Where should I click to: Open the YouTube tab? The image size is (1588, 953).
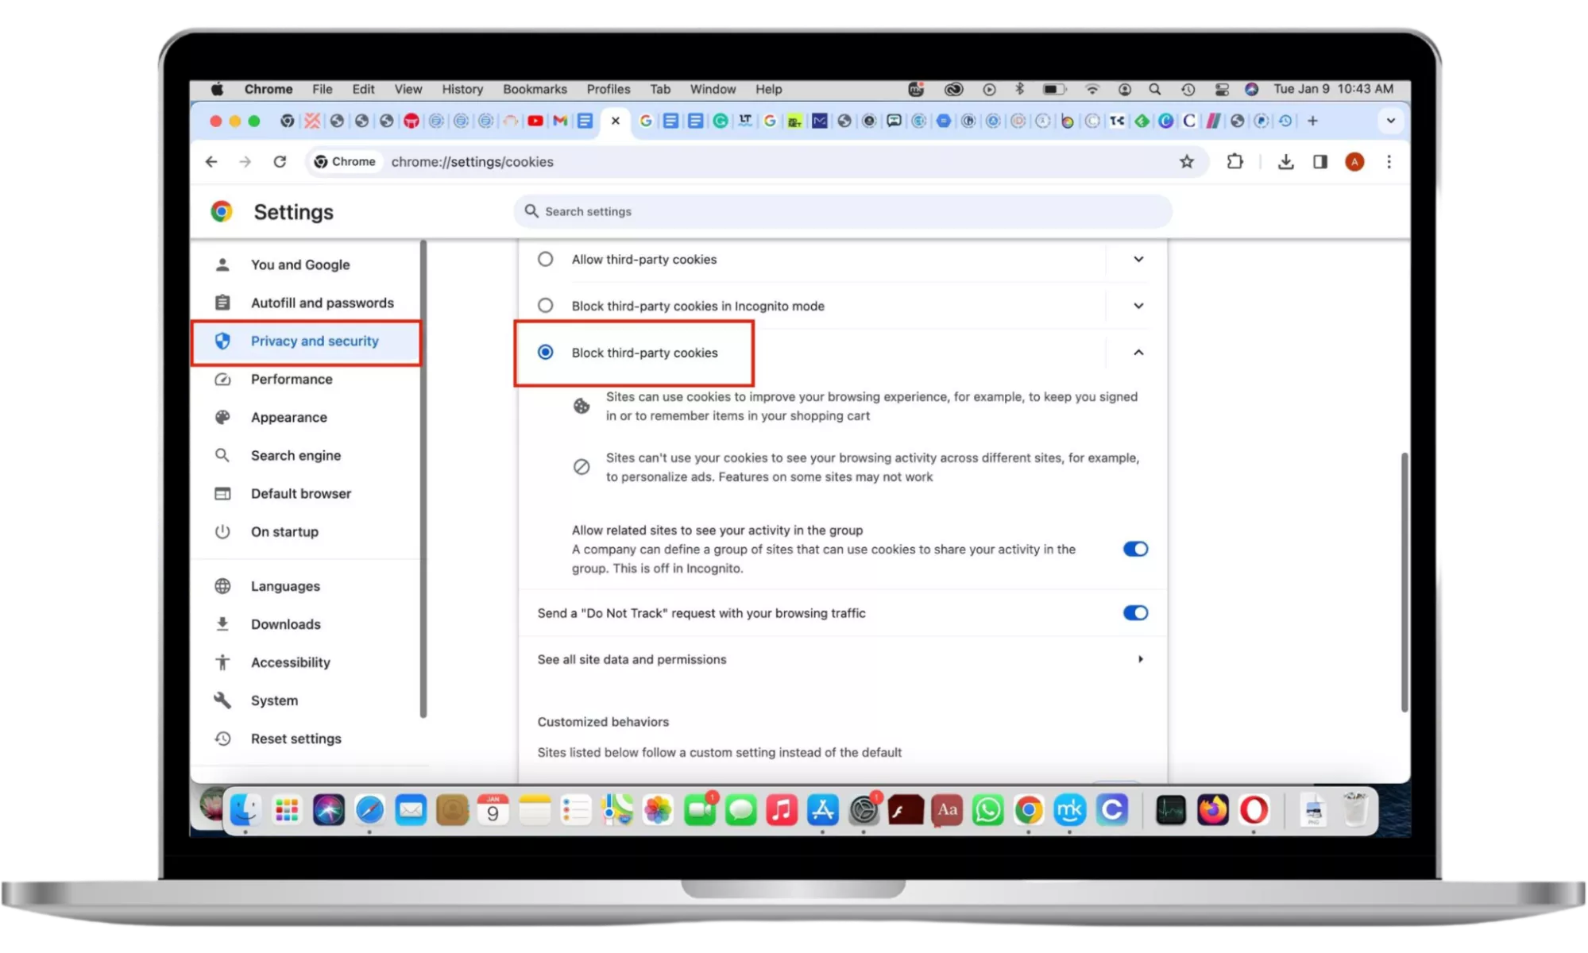tap(535, 121)
